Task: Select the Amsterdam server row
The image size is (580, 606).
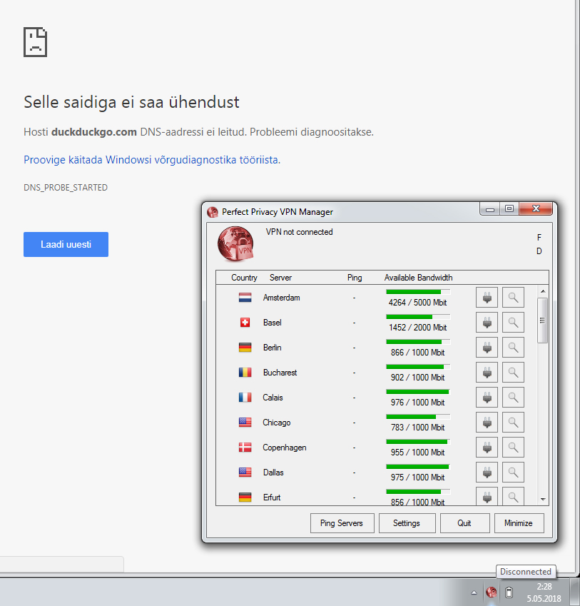Action: coord(377,298)
